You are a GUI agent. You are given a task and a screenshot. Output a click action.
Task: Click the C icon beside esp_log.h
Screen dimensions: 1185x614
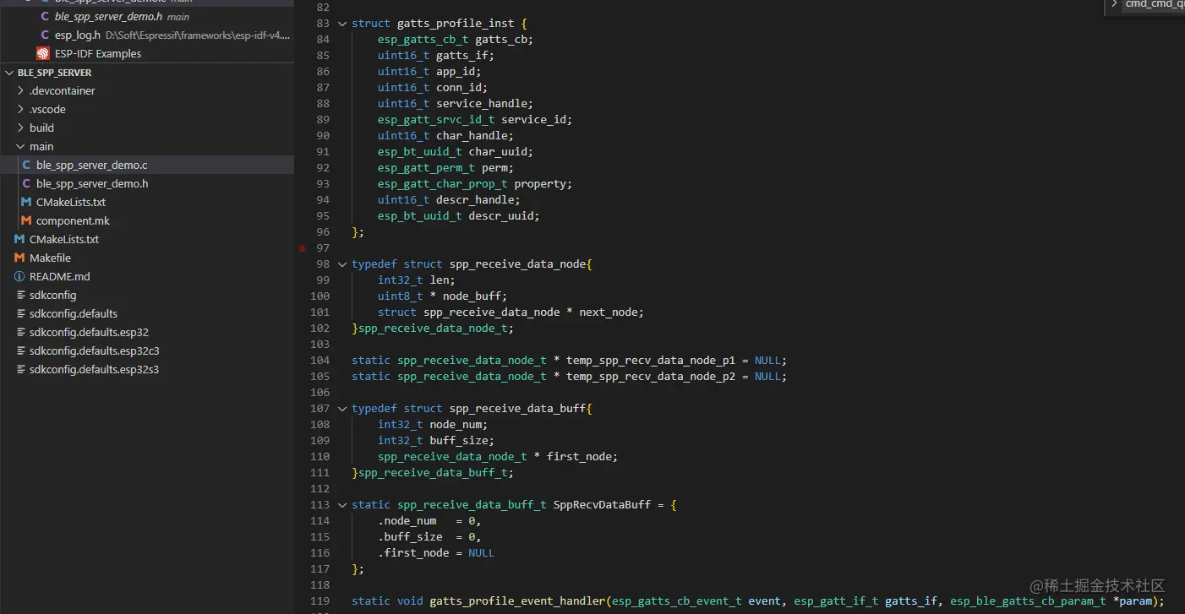click(x=45, y=35)
